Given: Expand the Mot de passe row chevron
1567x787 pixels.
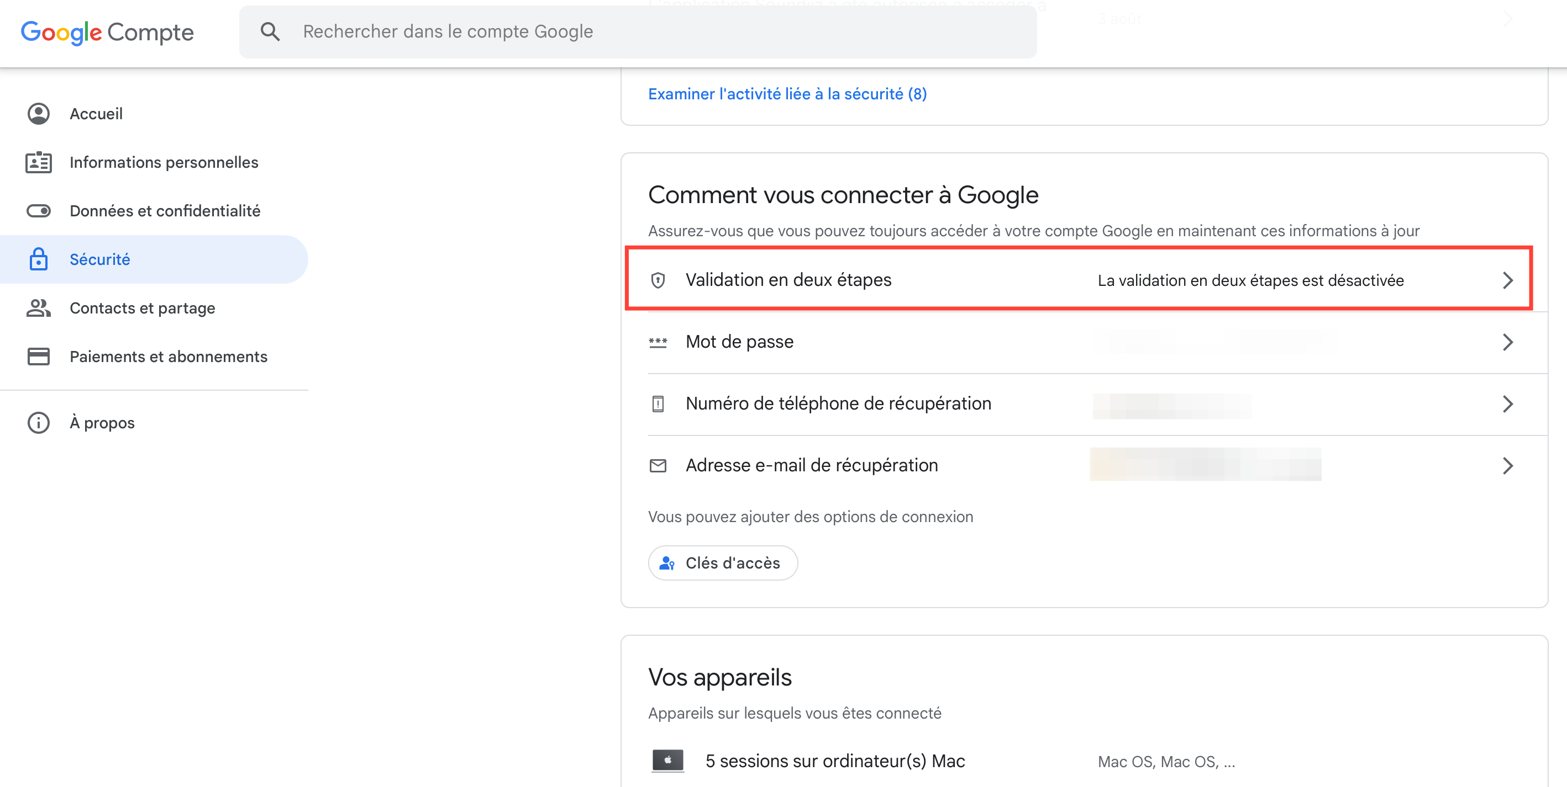Looking at the screenshot, I should coord(1507,342).
